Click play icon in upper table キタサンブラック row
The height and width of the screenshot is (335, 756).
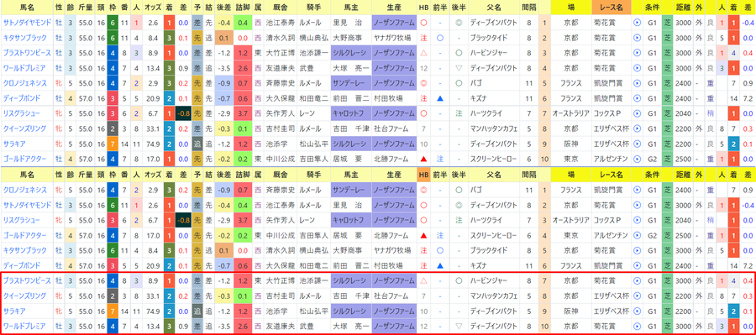point(637,38)
